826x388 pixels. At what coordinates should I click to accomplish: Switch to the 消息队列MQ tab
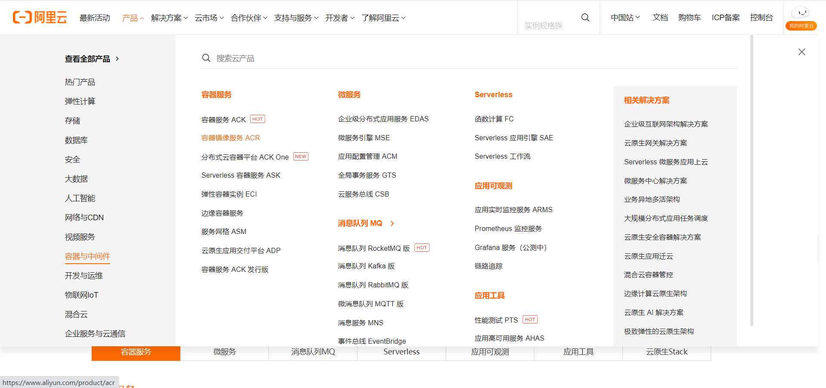[313, 352]
